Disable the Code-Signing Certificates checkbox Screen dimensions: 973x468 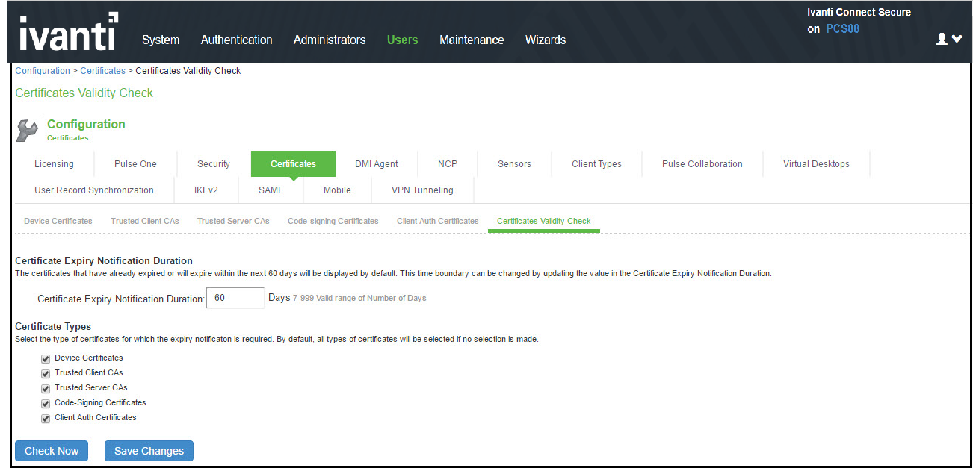coord(45,403)
